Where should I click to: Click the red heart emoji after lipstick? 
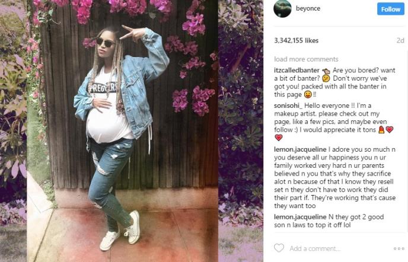click(x=390, y=129)
